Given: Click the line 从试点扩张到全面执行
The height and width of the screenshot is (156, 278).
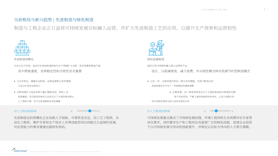Looking at the screenshot, I should coord(29,86).
